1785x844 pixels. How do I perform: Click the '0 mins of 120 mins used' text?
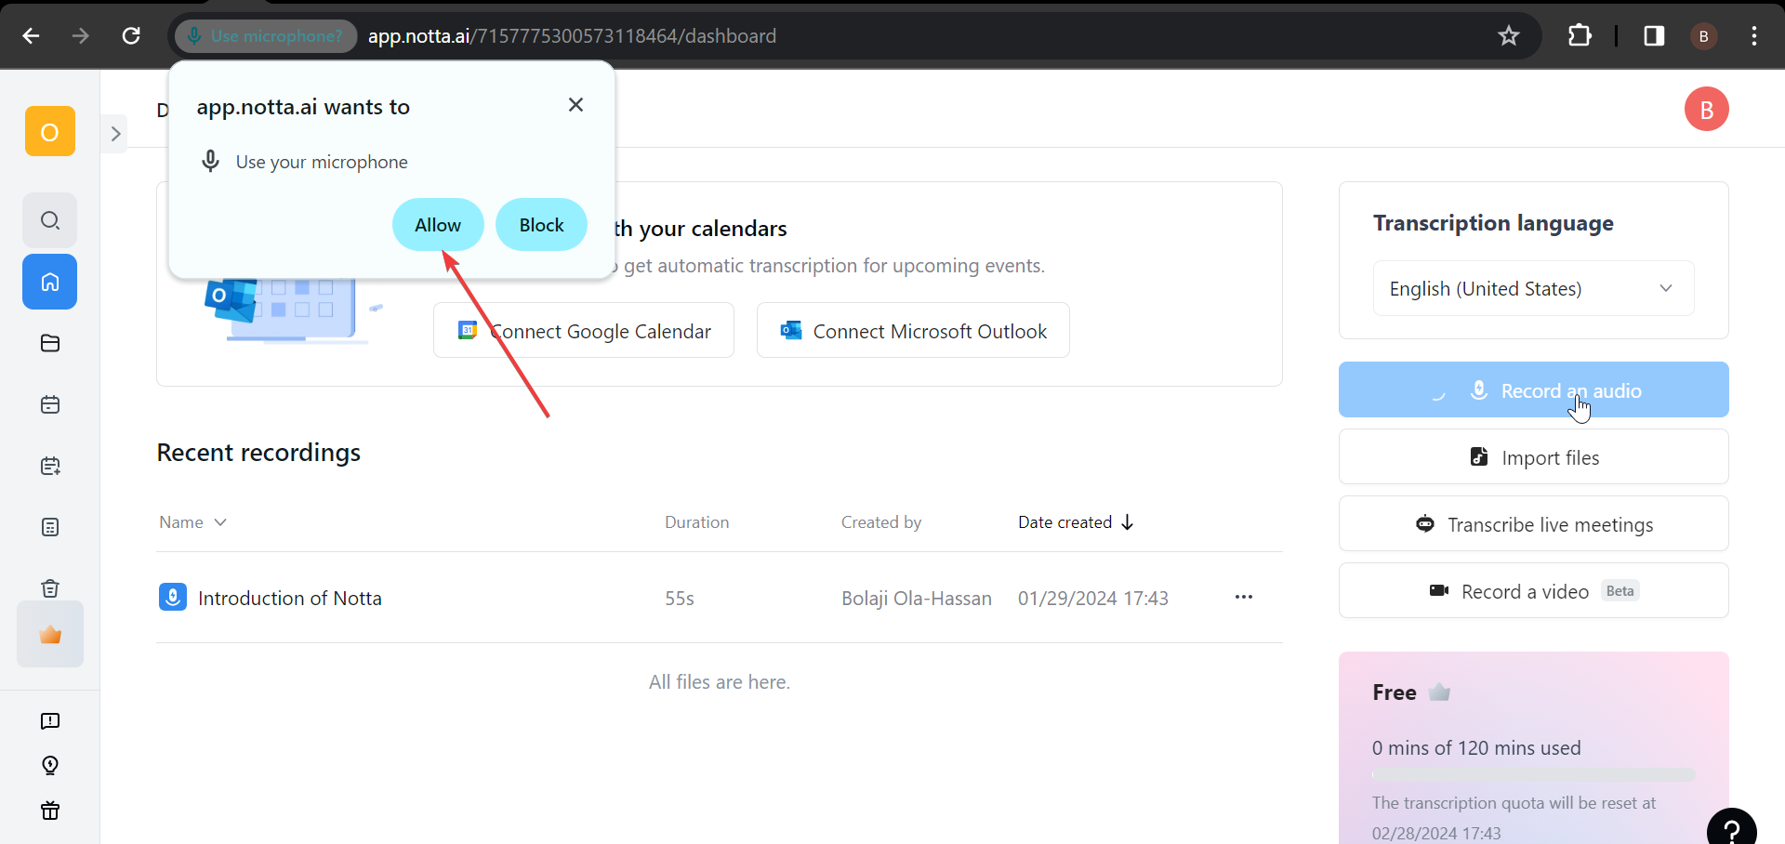click(x=1476, y=748)
